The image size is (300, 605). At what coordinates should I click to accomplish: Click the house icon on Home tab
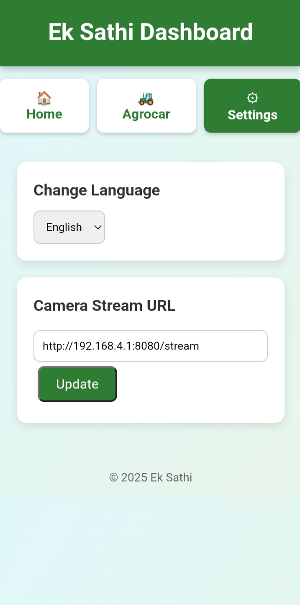[44, 98]
